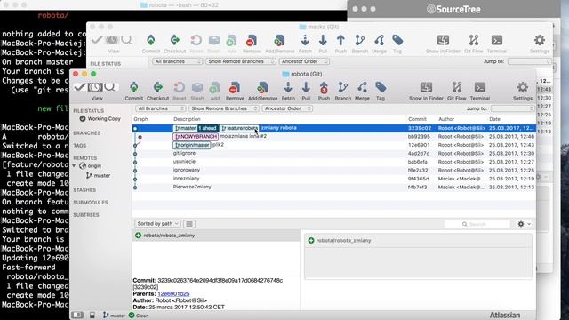The image size is (569, 320).
Task: Click SUBMODULES section header in sidebar
Action: [91, 202]
